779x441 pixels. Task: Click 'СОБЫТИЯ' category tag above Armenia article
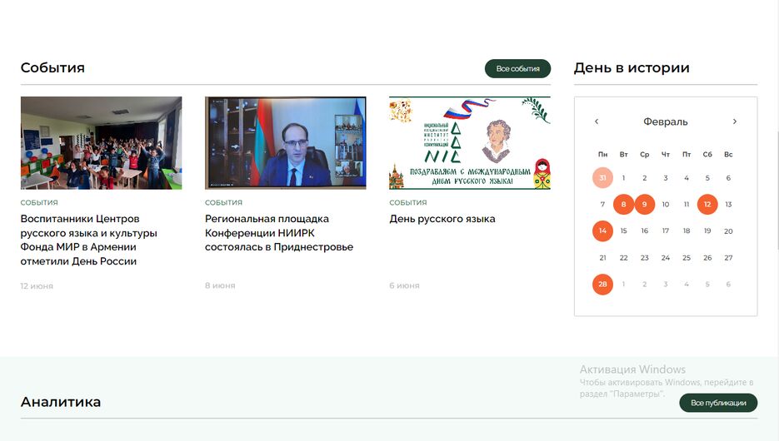pos(39,202)
